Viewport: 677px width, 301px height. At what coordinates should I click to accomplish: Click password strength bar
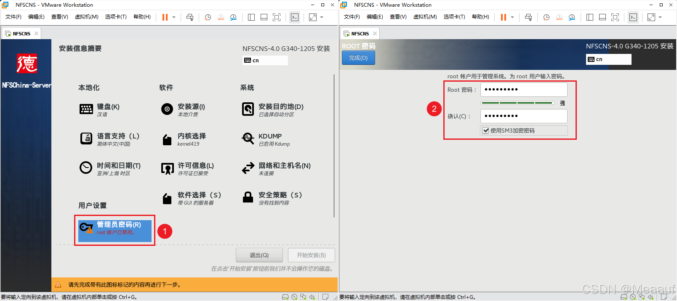pyautogui.click(x=517, y=103)
